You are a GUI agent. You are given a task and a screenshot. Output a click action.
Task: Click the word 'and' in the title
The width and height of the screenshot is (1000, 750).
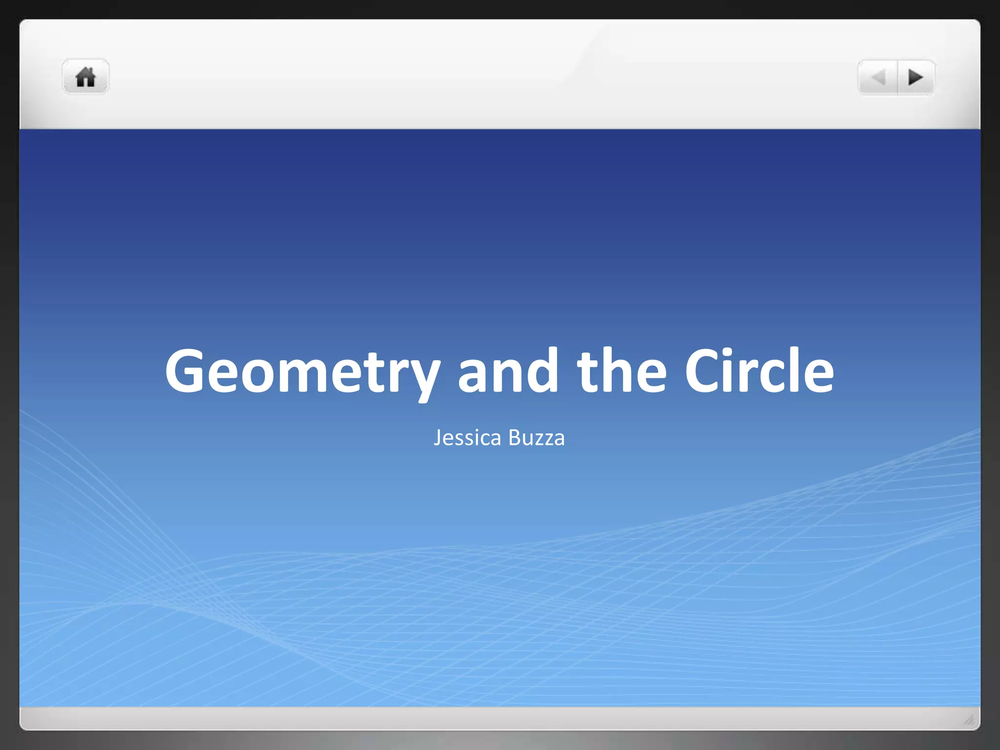pos(508,370)
